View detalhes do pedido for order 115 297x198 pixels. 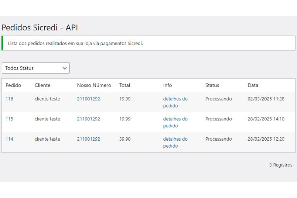coord(176,122)
